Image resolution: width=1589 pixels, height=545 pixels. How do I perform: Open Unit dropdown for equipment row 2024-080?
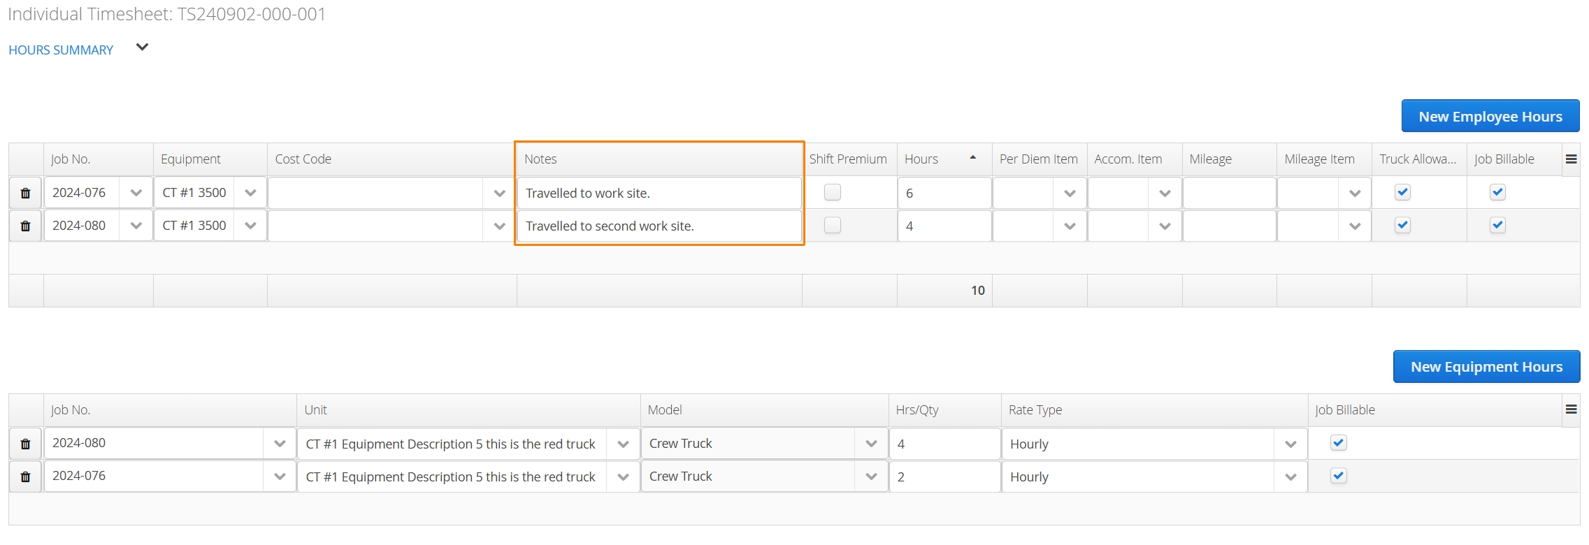click(623, 444)
